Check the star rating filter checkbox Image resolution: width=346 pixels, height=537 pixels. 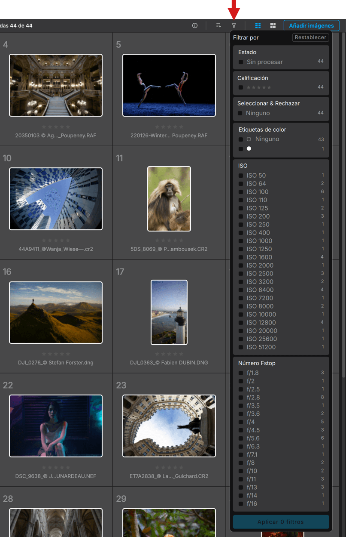click(241, 87)
